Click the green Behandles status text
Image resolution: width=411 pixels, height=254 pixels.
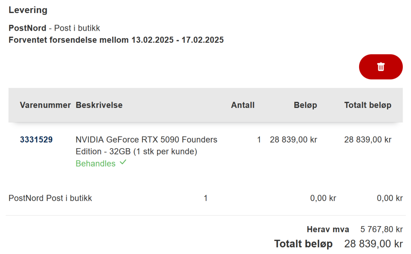click(x=95, y=164)
